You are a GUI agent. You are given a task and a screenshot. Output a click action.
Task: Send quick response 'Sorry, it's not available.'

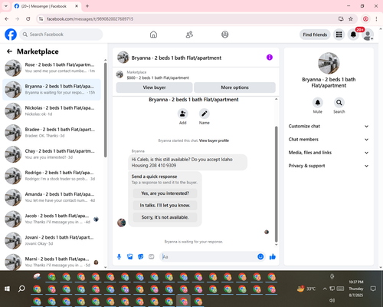click(165, 217)
